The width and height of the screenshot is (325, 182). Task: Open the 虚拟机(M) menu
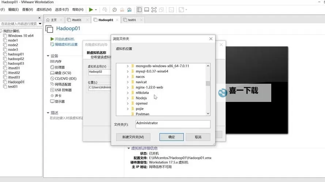coord(44,9)
